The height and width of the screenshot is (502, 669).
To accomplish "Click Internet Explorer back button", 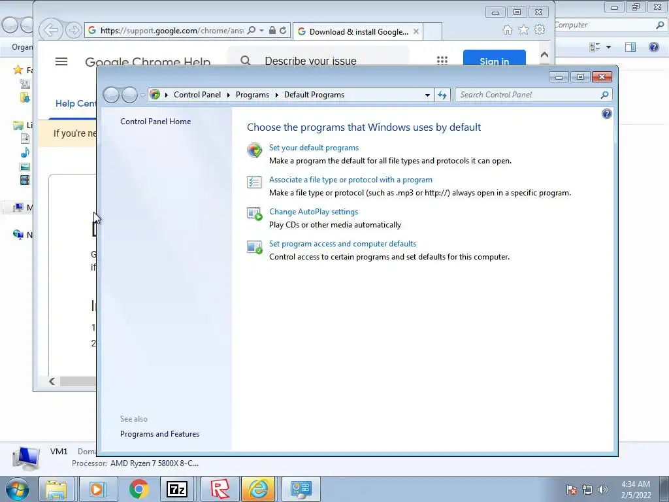I will pyautogui.click(x=51, y=30).
